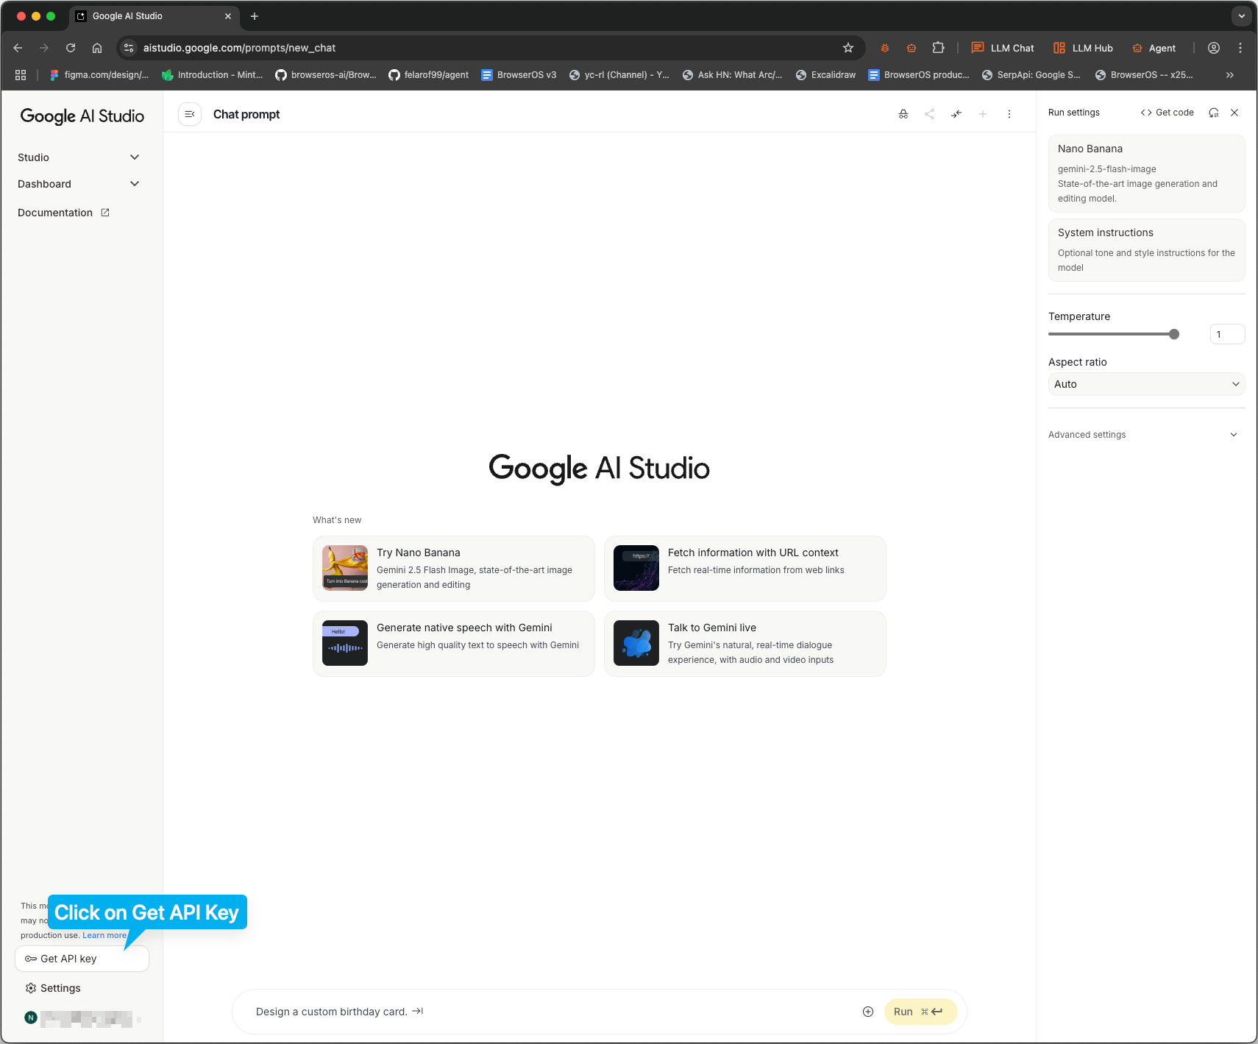
Task: Click the Get API key button
Action: click(82, 958)
